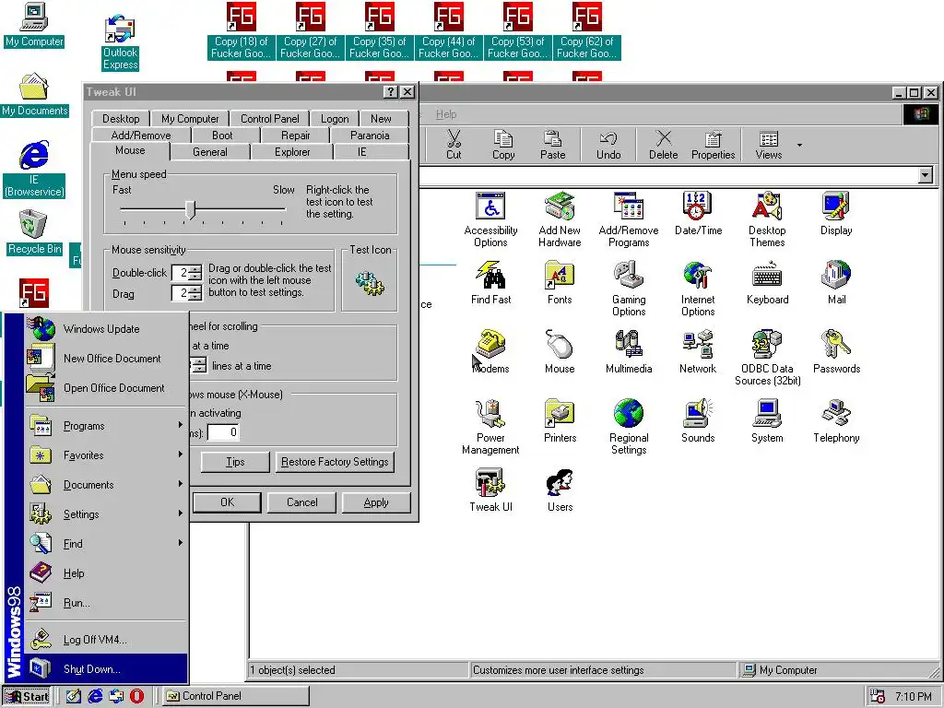944x708 pixels.
Task: Click Control Panel taskbar button
Action: [x=235, y=696]
